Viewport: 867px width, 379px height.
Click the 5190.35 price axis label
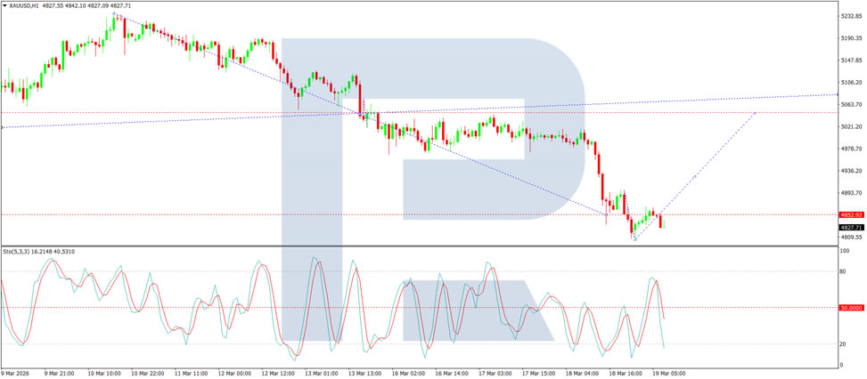click(851, 38)
